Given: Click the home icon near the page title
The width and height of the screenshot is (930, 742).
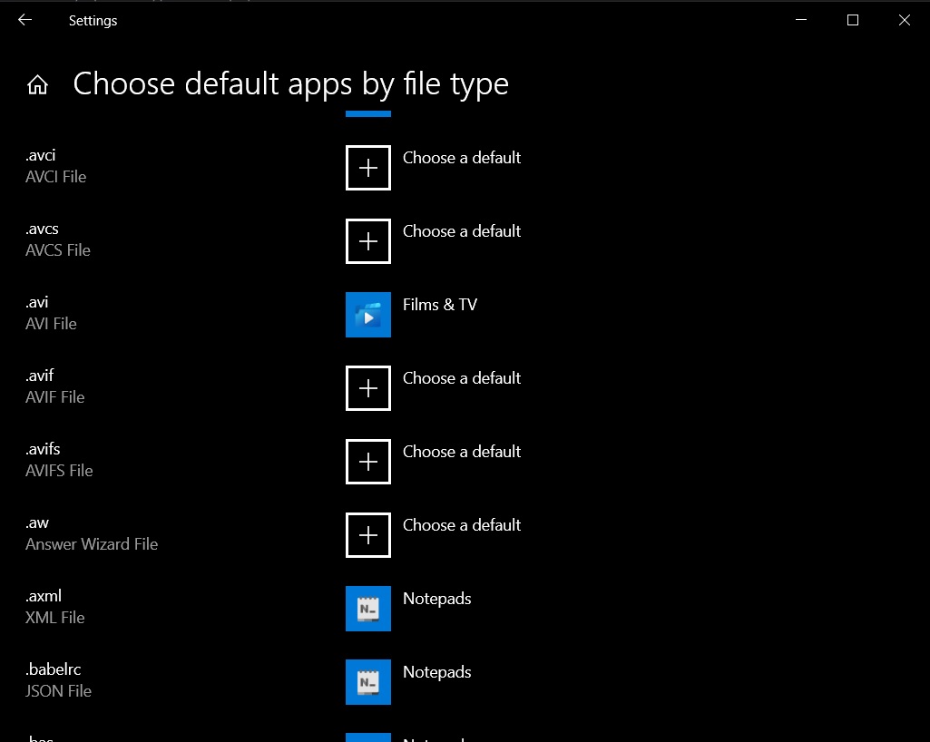Looking at the screenshot, I should tap(37, 83).
